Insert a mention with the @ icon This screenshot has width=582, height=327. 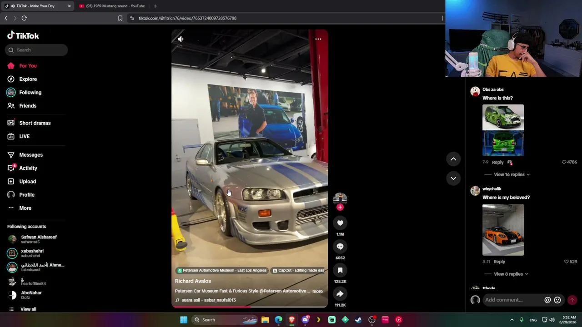[547, 300]
